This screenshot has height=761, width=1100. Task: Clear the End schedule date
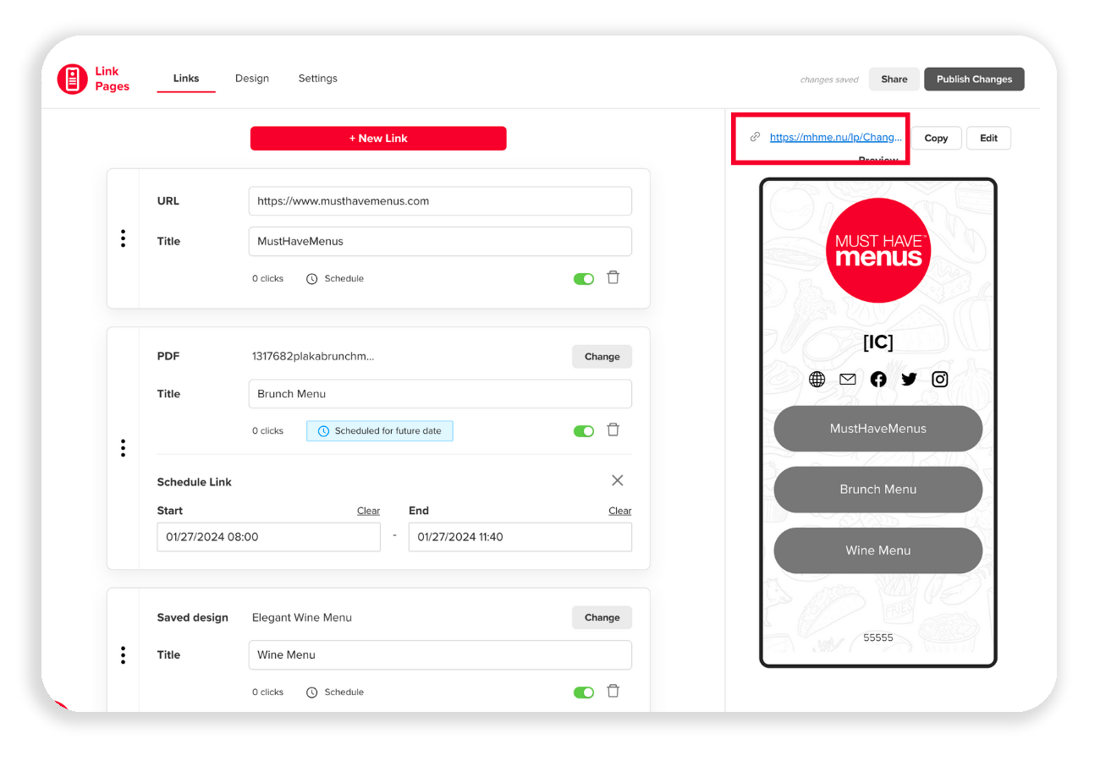click(x=619, y=511)
